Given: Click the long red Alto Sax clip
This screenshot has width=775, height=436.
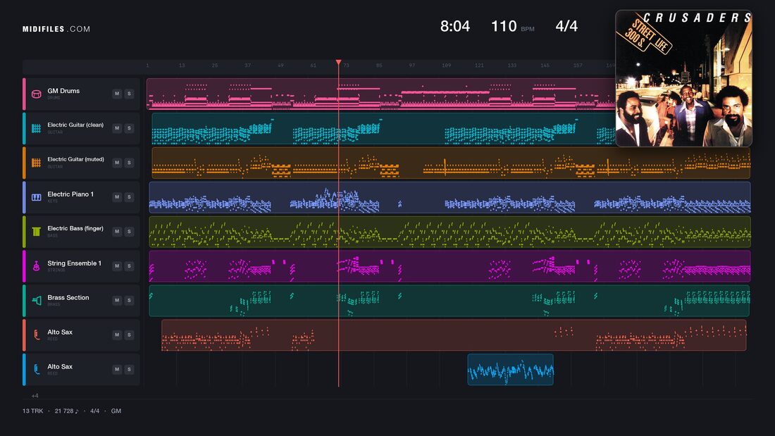Looking at the screenshot, I should coord(454,335).
